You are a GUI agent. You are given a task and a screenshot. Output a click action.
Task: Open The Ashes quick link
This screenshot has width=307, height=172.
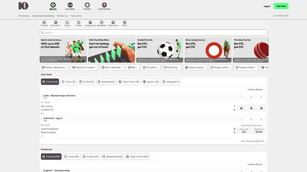pos(150,68)
